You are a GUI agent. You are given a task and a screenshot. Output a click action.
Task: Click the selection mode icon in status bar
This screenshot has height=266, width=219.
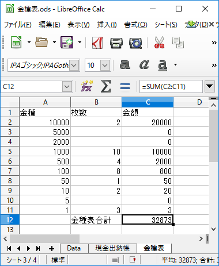click(x=116, y=260)
